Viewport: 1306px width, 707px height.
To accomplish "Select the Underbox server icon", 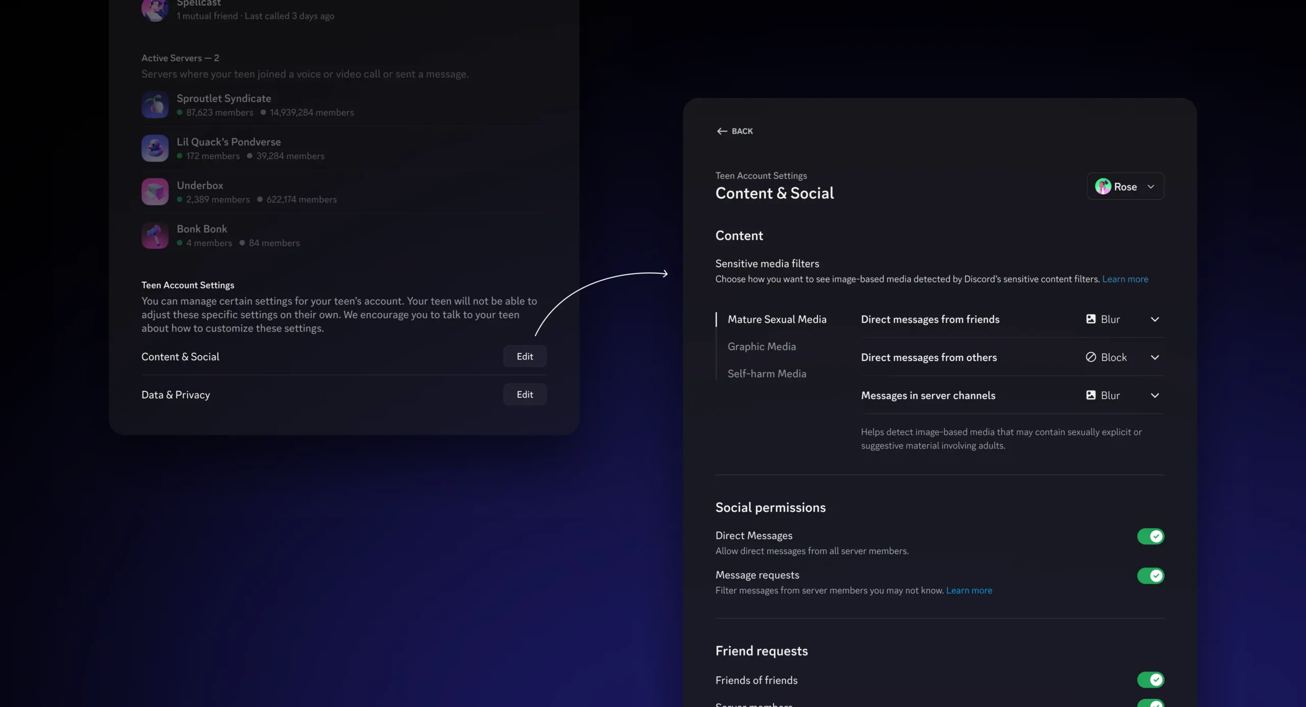I will point(155,191).
